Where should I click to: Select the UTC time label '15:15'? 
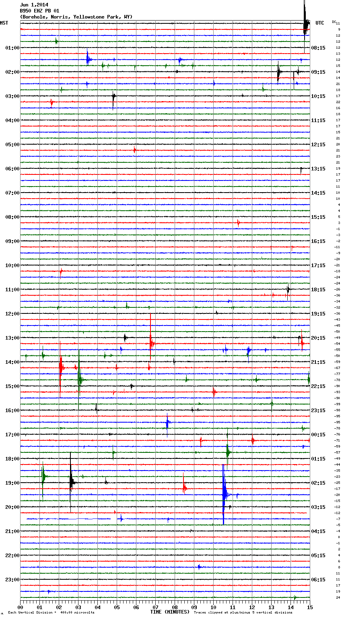[318, 217]
